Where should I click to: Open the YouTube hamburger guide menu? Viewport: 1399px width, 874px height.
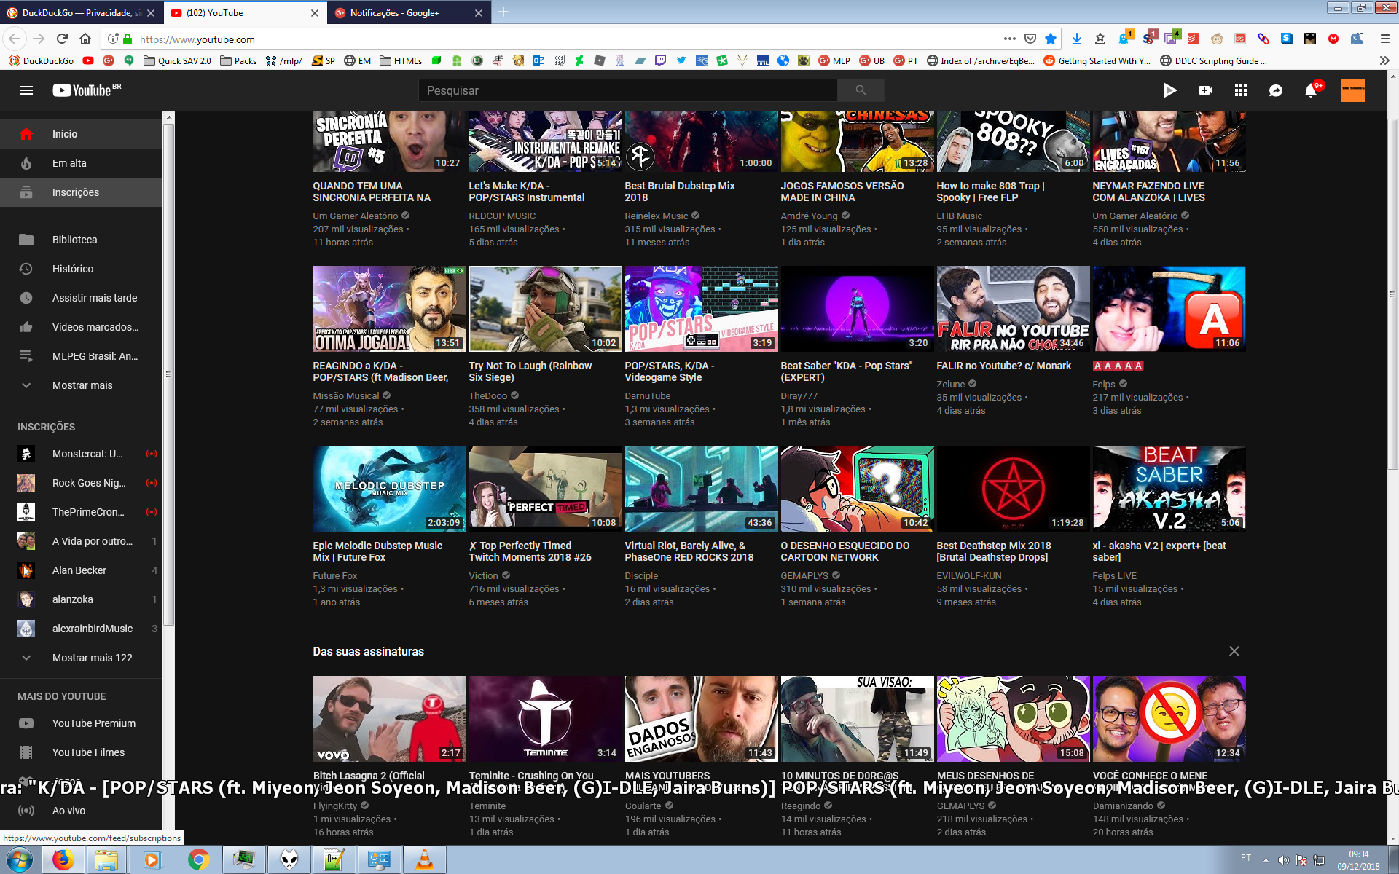coord(26,90)
